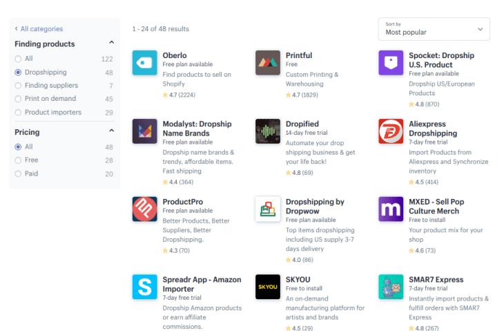
Task: Click MXED rating 4.6 (73)
Action: [422, 251]
